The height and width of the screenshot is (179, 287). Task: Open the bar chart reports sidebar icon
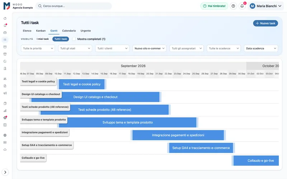click(5, 111)
